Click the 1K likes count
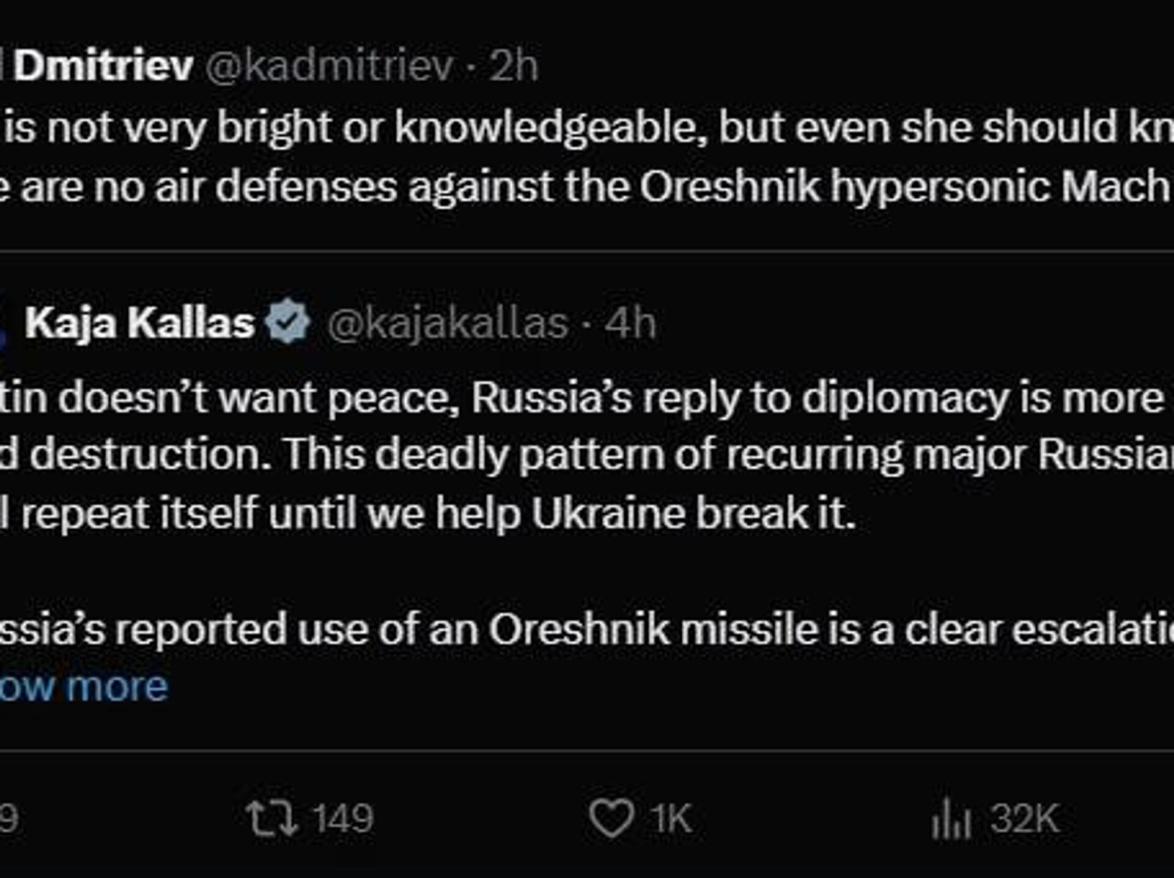The image size is (1174, 878). tap(671, 819)
